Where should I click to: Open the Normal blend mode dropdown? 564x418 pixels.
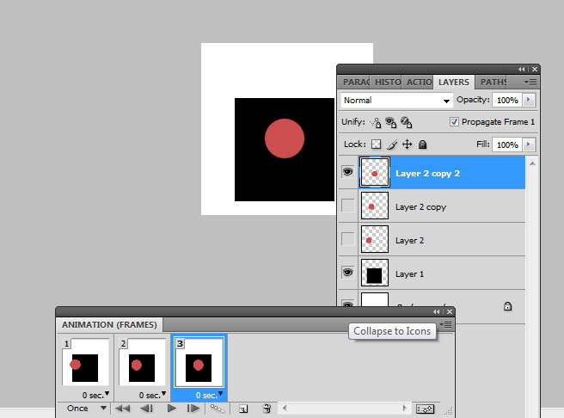tap(396, 101)
